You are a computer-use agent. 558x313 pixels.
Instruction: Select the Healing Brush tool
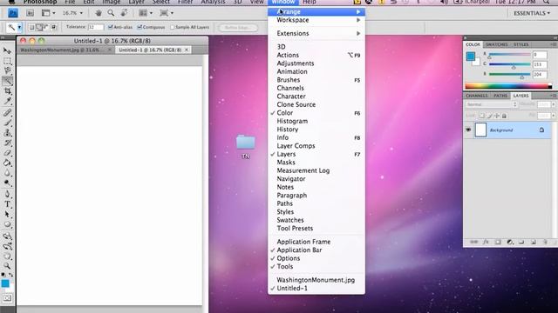pos(7,113)
